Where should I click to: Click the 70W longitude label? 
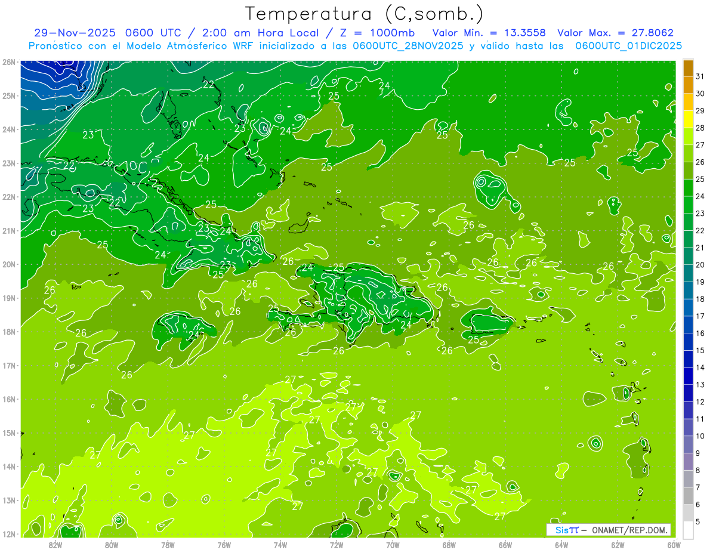coord(393,545)
